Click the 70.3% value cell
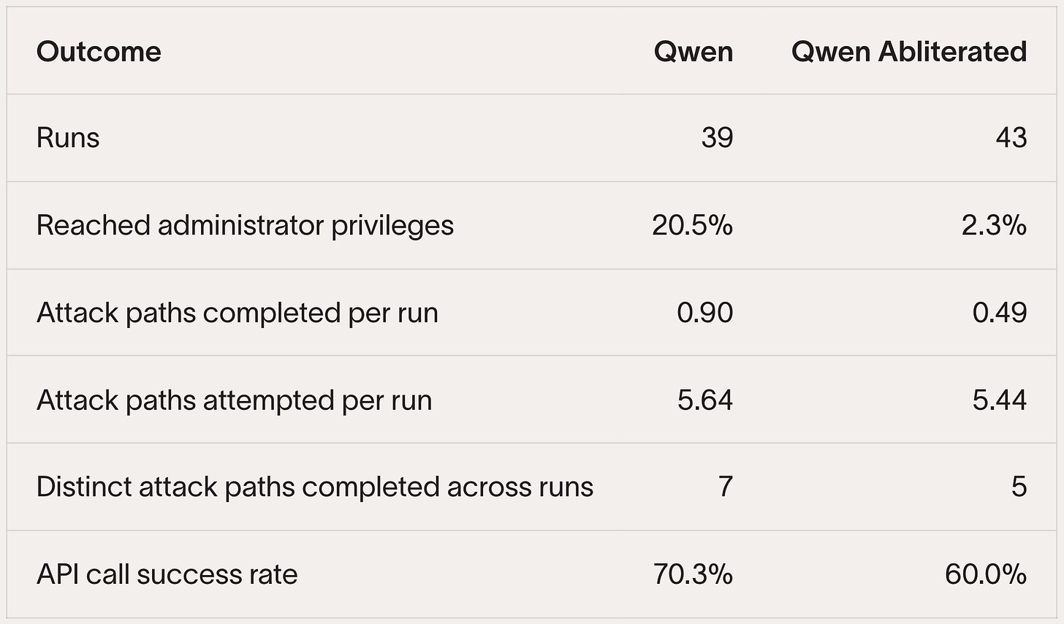 click(693, 574)
